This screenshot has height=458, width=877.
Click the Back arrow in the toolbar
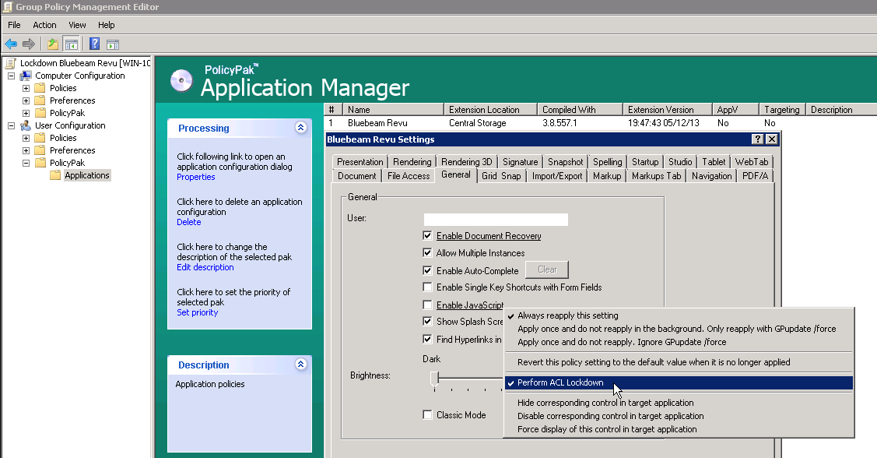tap(11, 44)
